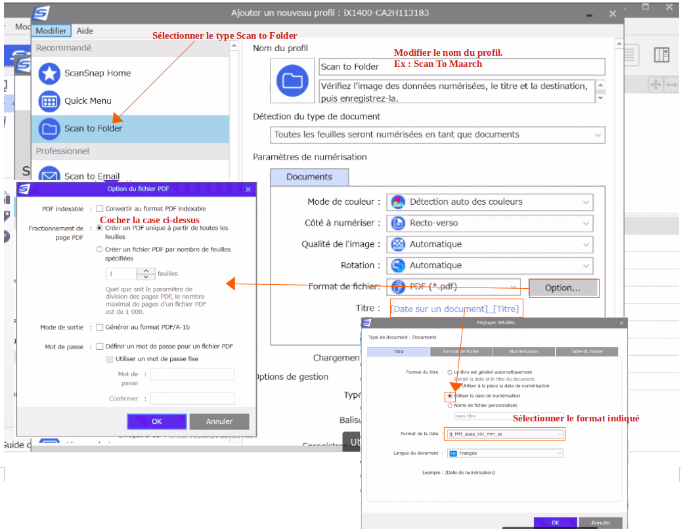Select the ScanSnap Home star icon
The image size is (681, 531).
tap(49, 74)
